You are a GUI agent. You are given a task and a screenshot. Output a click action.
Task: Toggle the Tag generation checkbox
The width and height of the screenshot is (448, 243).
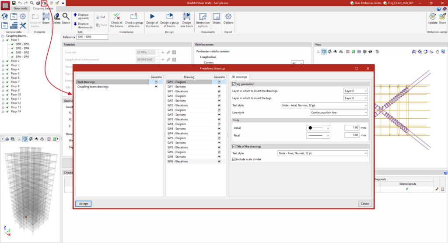pyautogui.click(x=234, y=84)
